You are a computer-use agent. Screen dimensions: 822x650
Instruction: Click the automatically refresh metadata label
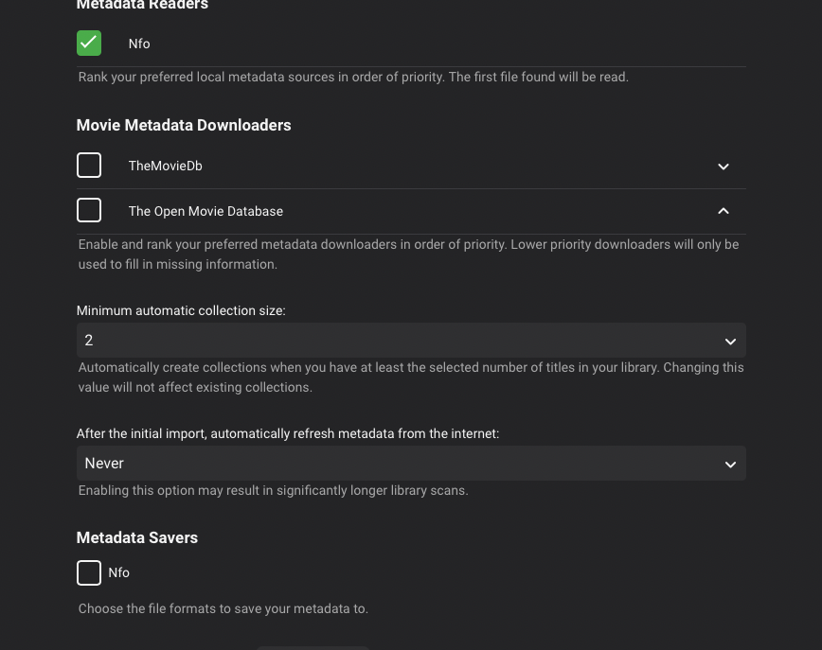click(x=288, y=433)
